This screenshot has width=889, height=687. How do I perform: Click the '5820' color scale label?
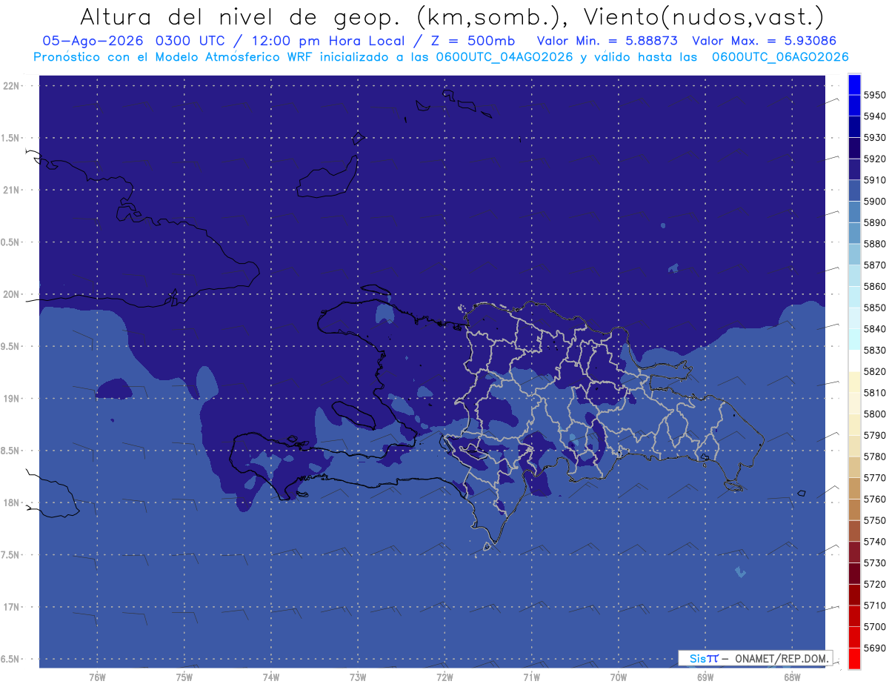874,371
